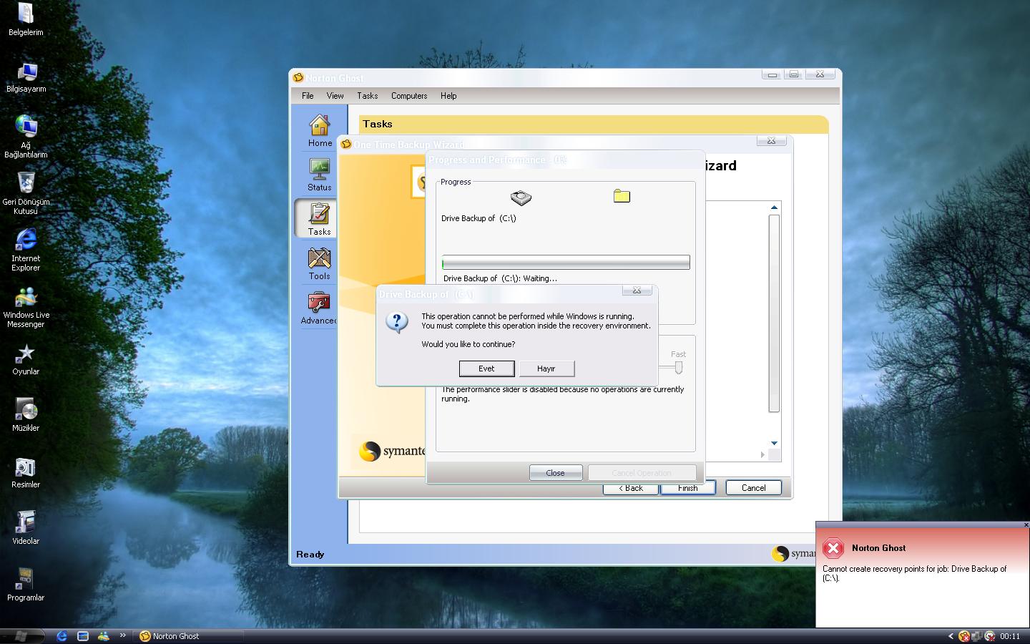Expand hidden system tray icons arrow
1030x644 pixels.
[x=951, y=636]
